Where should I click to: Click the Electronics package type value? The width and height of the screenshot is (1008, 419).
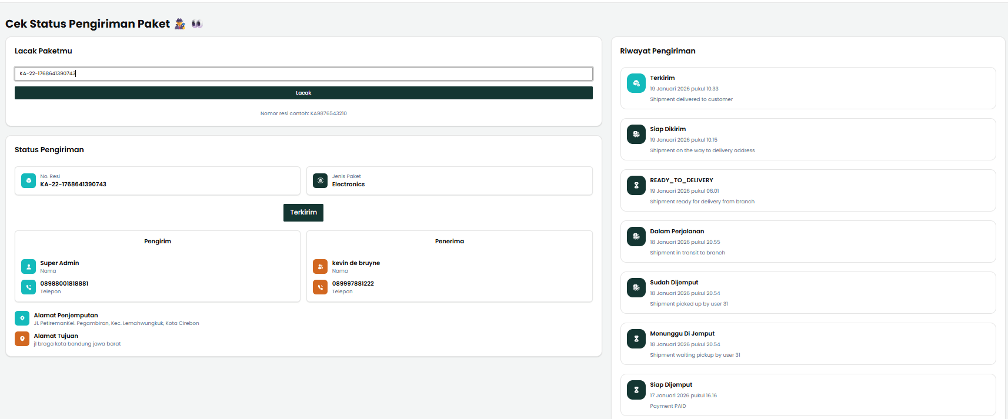pos(348,185)
